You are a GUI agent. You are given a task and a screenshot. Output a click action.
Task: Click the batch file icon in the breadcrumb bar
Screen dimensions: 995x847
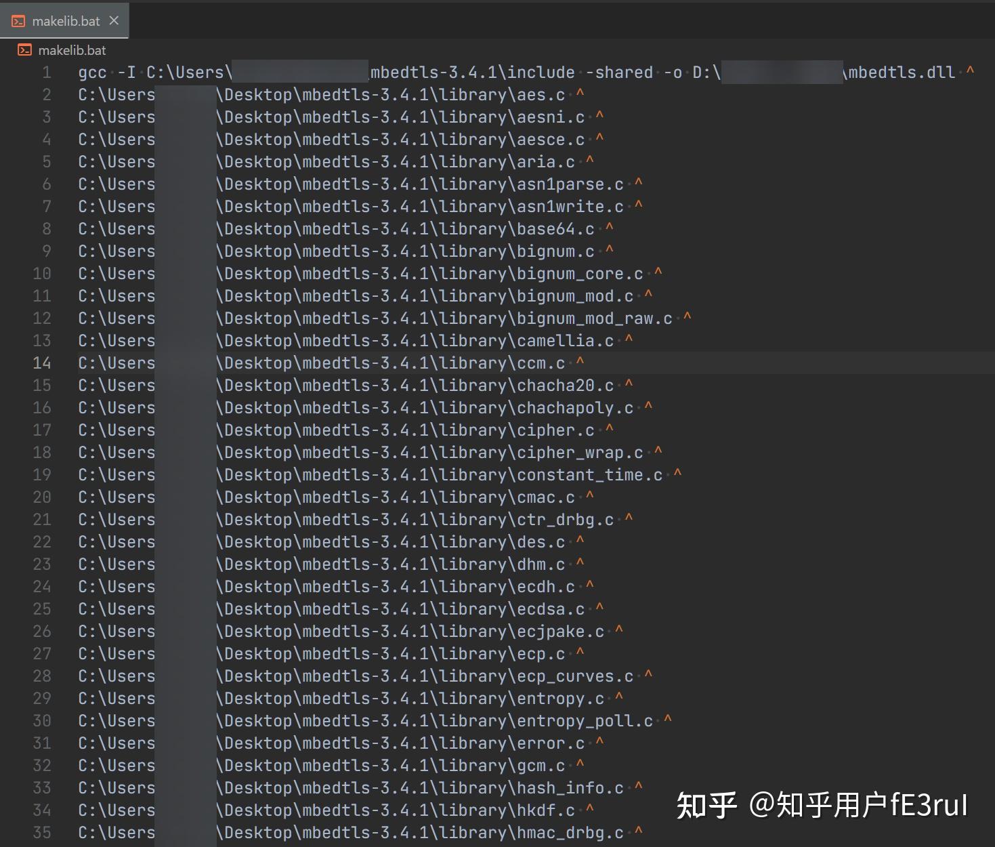tap(25, 49)
